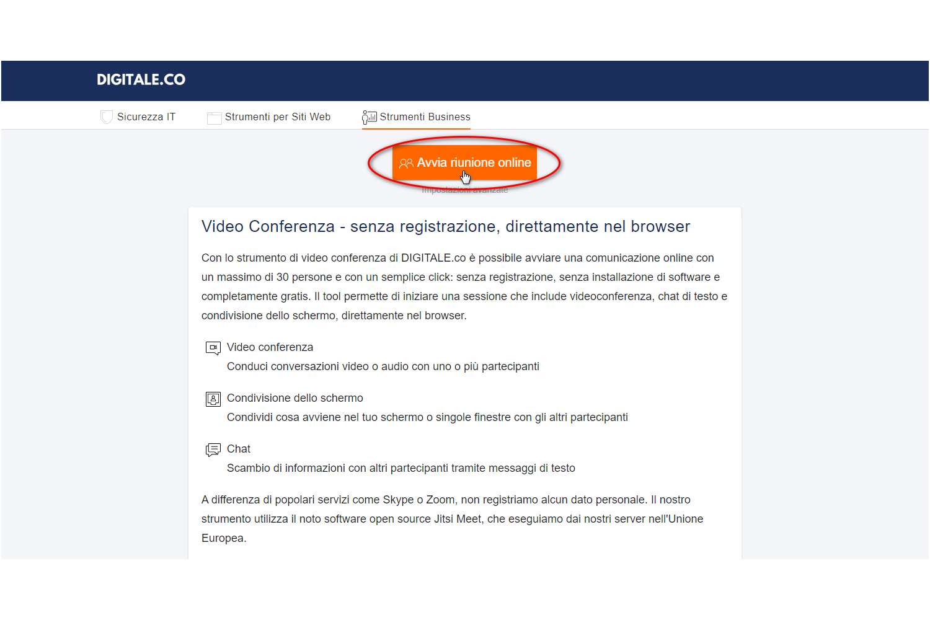This screenshot has height=620, width=930.
Task: Open the Strumenti Business tab
Action: click(417, 117)
